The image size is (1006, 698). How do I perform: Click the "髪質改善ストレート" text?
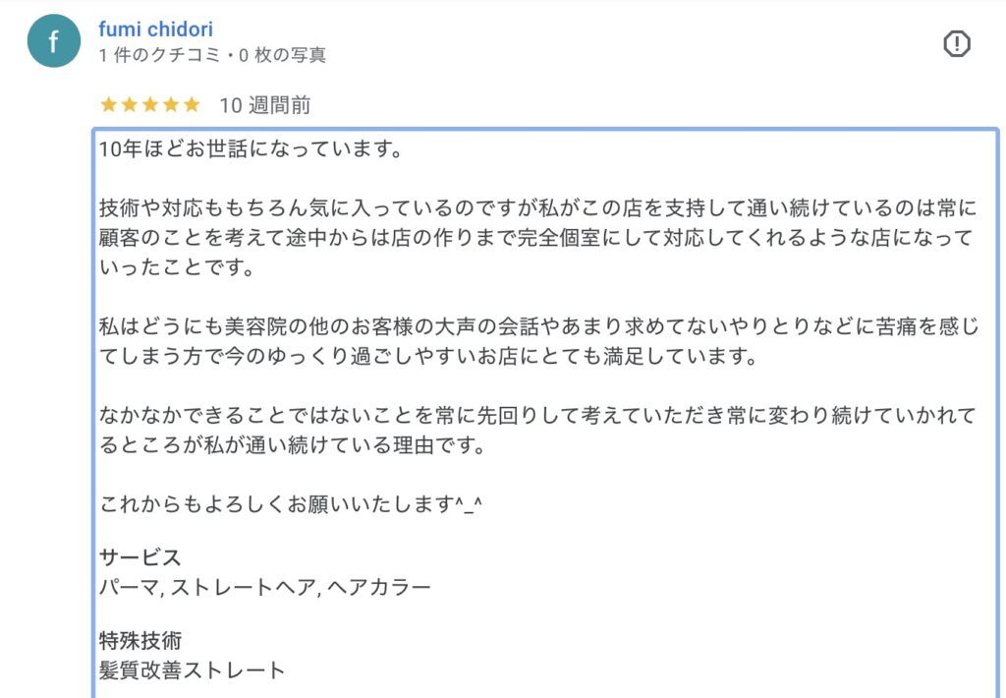click(x=193, y=670)
